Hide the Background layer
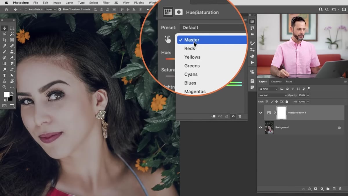The image size is (348, 196). point(260,127)
